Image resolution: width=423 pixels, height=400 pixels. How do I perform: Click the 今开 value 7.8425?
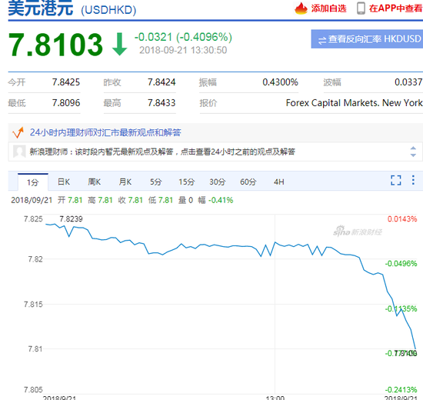66,82
